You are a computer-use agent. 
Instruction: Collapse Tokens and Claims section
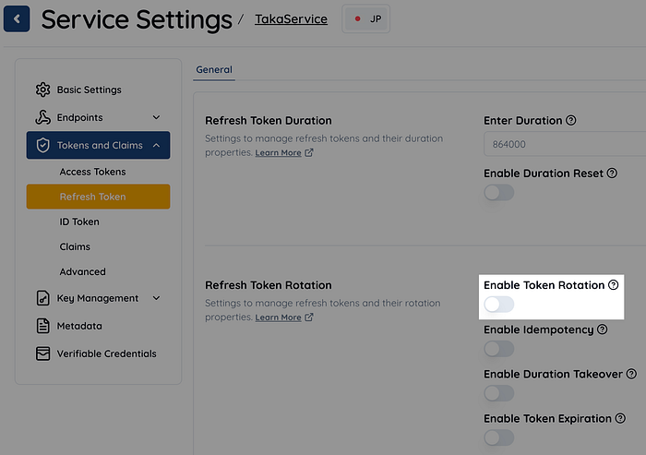[x=156, y=145]
